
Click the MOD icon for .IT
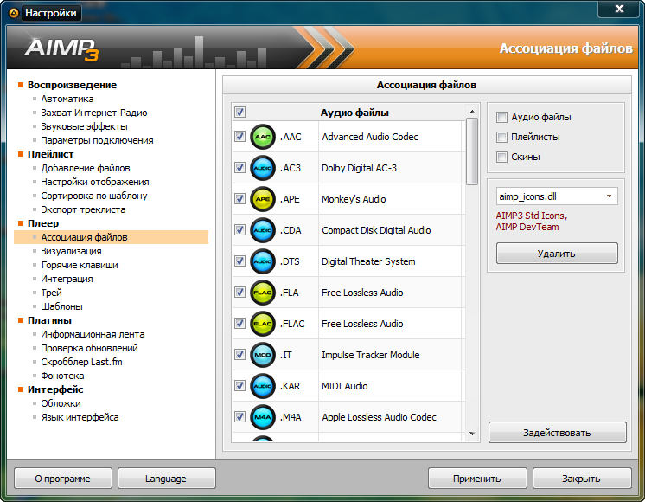click(x=263, y=355)
